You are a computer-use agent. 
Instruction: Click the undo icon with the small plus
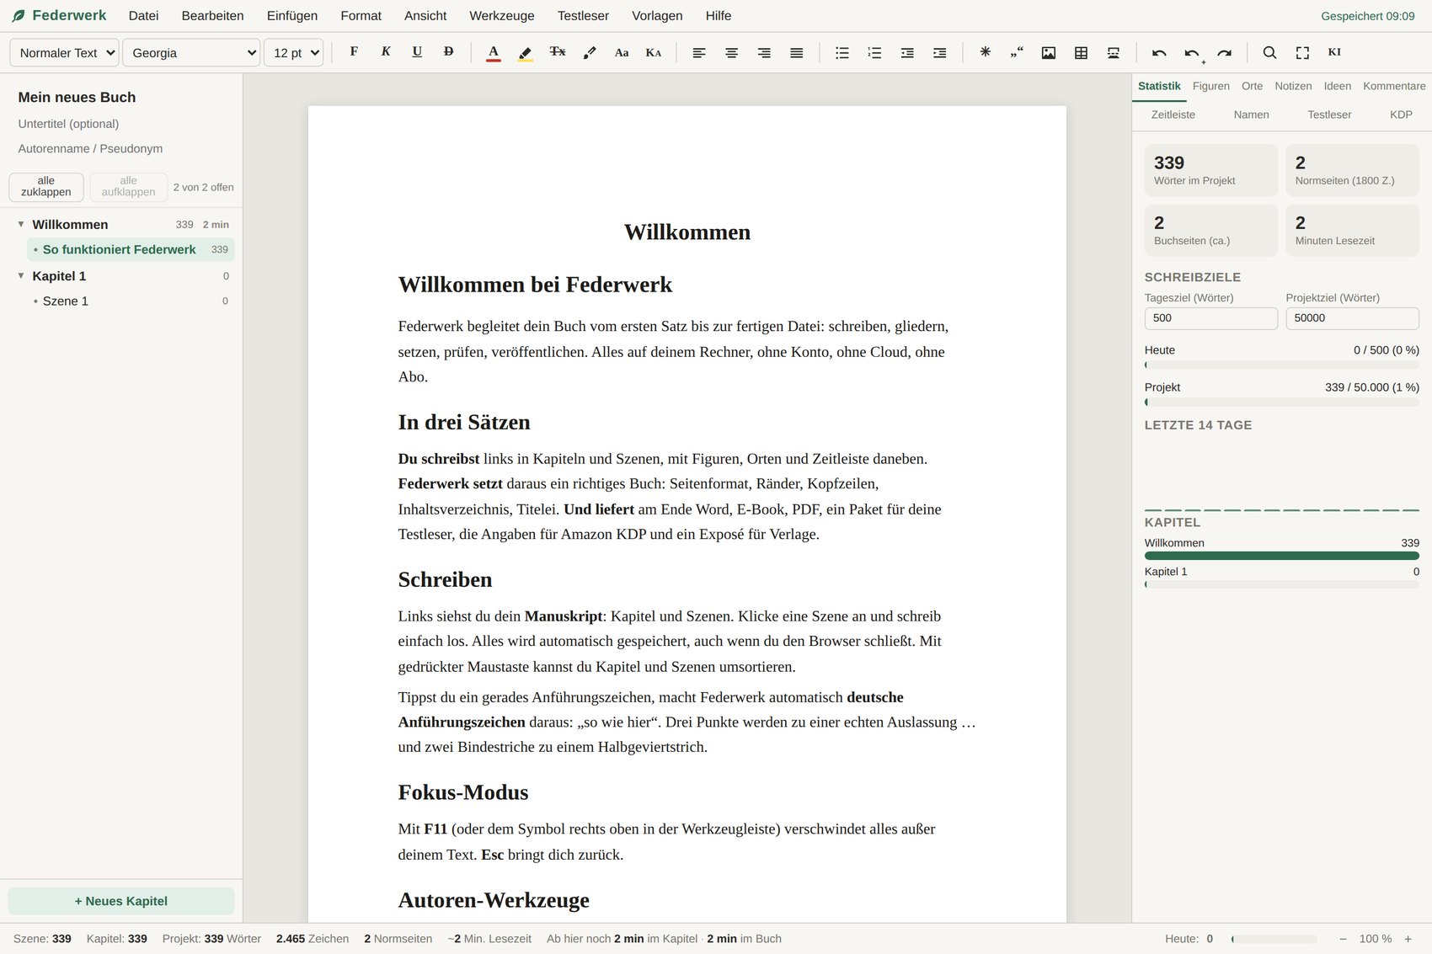(1192, 52)
